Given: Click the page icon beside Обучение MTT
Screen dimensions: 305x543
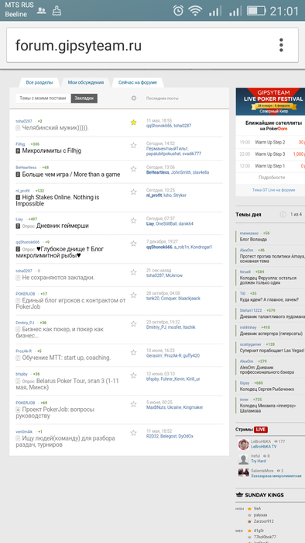Looking at the screenshot, I should pyautogui.click(x=18, y=358).
